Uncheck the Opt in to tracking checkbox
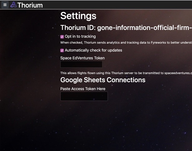Image resolution: width=192 pixels, height=151 pixels. (62, 37)
